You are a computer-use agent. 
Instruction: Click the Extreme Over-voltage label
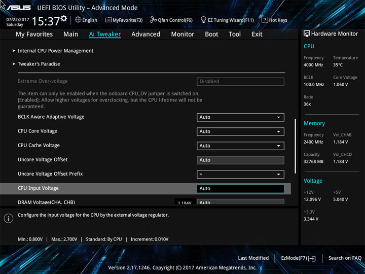click(43, 81)
